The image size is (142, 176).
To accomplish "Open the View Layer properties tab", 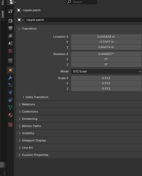I will [10, 36].
